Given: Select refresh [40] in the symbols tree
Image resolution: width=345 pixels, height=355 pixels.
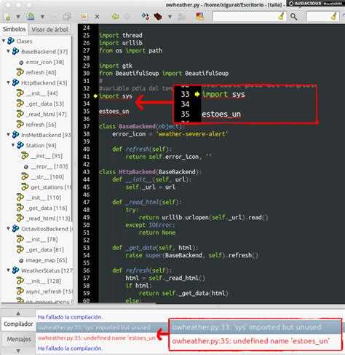Looking at the screenshot, I should 41,72.
